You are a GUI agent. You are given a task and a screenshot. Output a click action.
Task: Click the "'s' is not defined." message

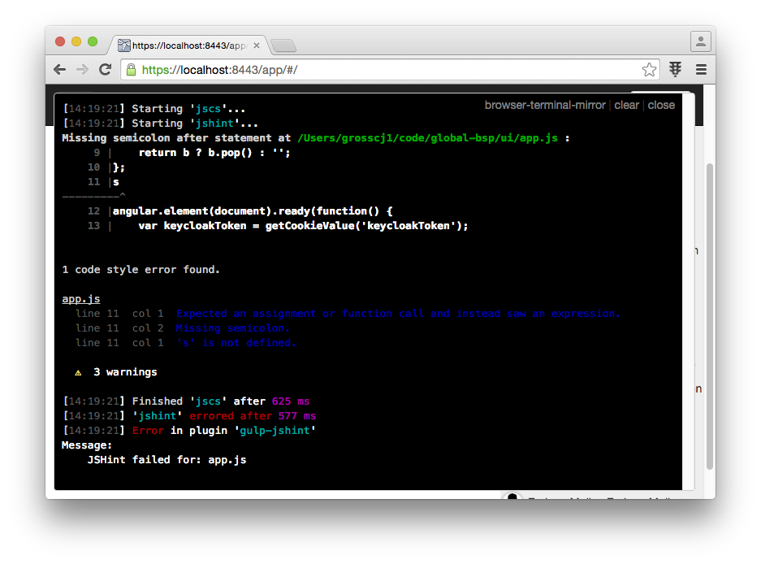coord(236,343)
